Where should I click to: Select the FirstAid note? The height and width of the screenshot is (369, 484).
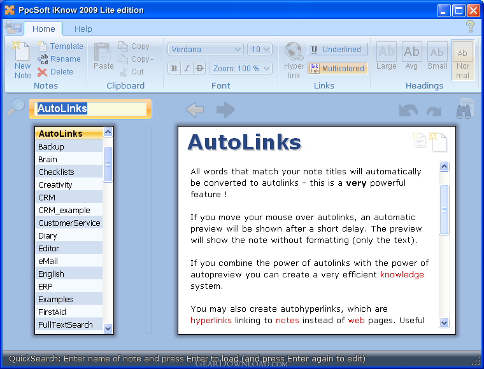click(x=69, y=312)
